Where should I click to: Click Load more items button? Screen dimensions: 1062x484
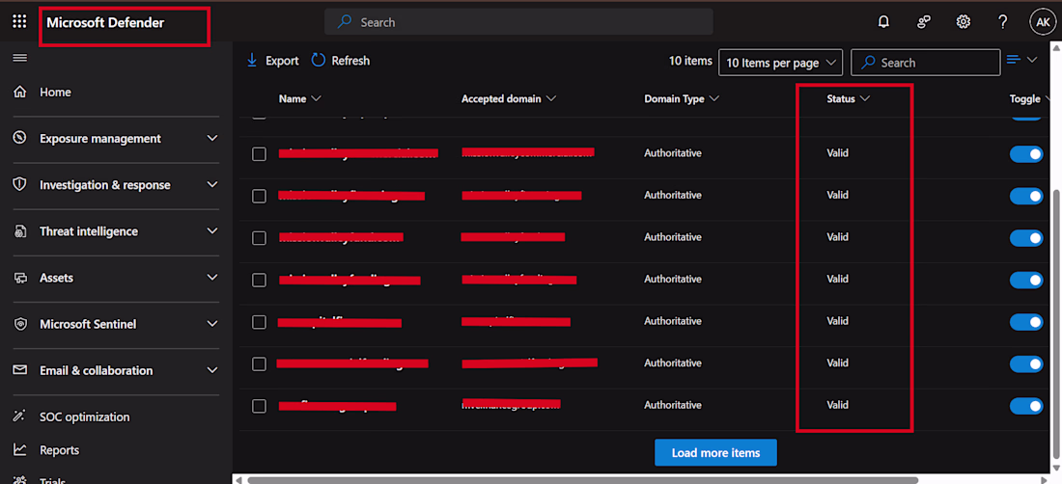pyautogui.click(x=716, y=453)
